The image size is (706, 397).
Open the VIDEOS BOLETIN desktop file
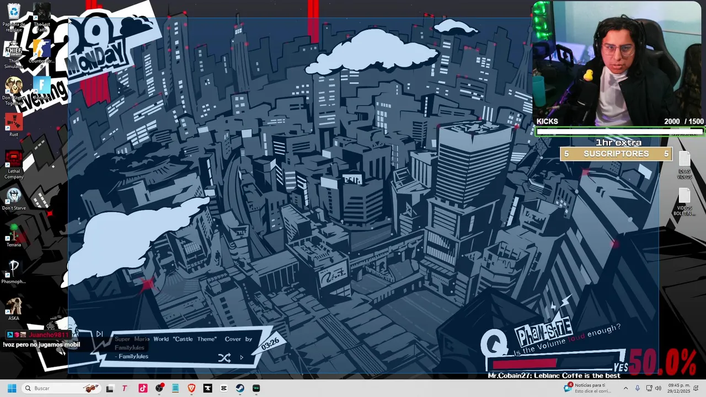[684, 202]
